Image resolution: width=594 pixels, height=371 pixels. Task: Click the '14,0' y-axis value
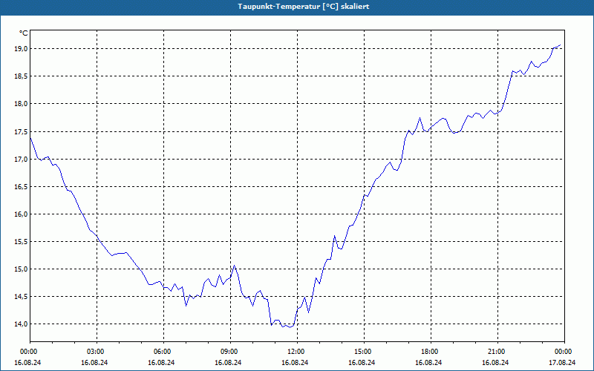[20, 324]
